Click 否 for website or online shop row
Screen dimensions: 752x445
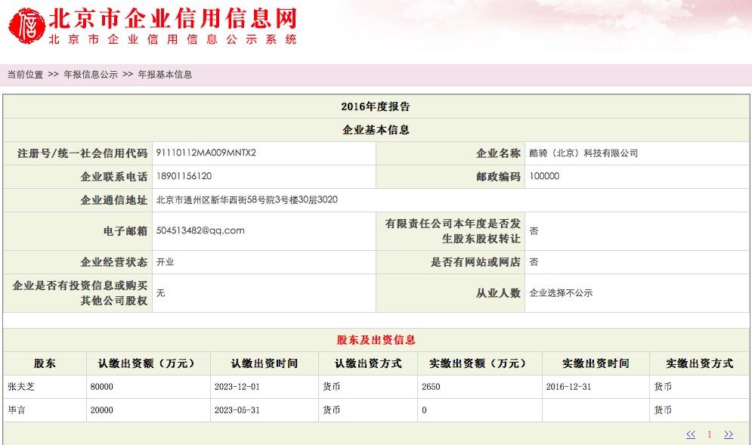tap(534, 262)
